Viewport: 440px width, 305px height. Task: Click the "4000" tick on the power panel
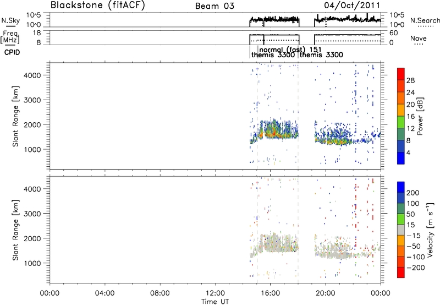(x=32, y=75)
